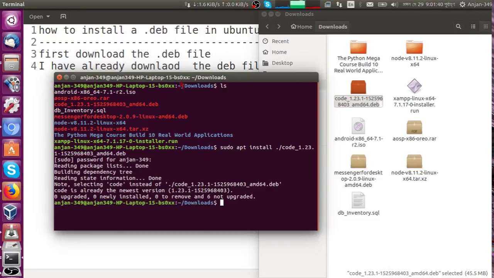This screenshot has height=278, width=494.
Task: Navigate to Home in the path bar
Action: 301,27
